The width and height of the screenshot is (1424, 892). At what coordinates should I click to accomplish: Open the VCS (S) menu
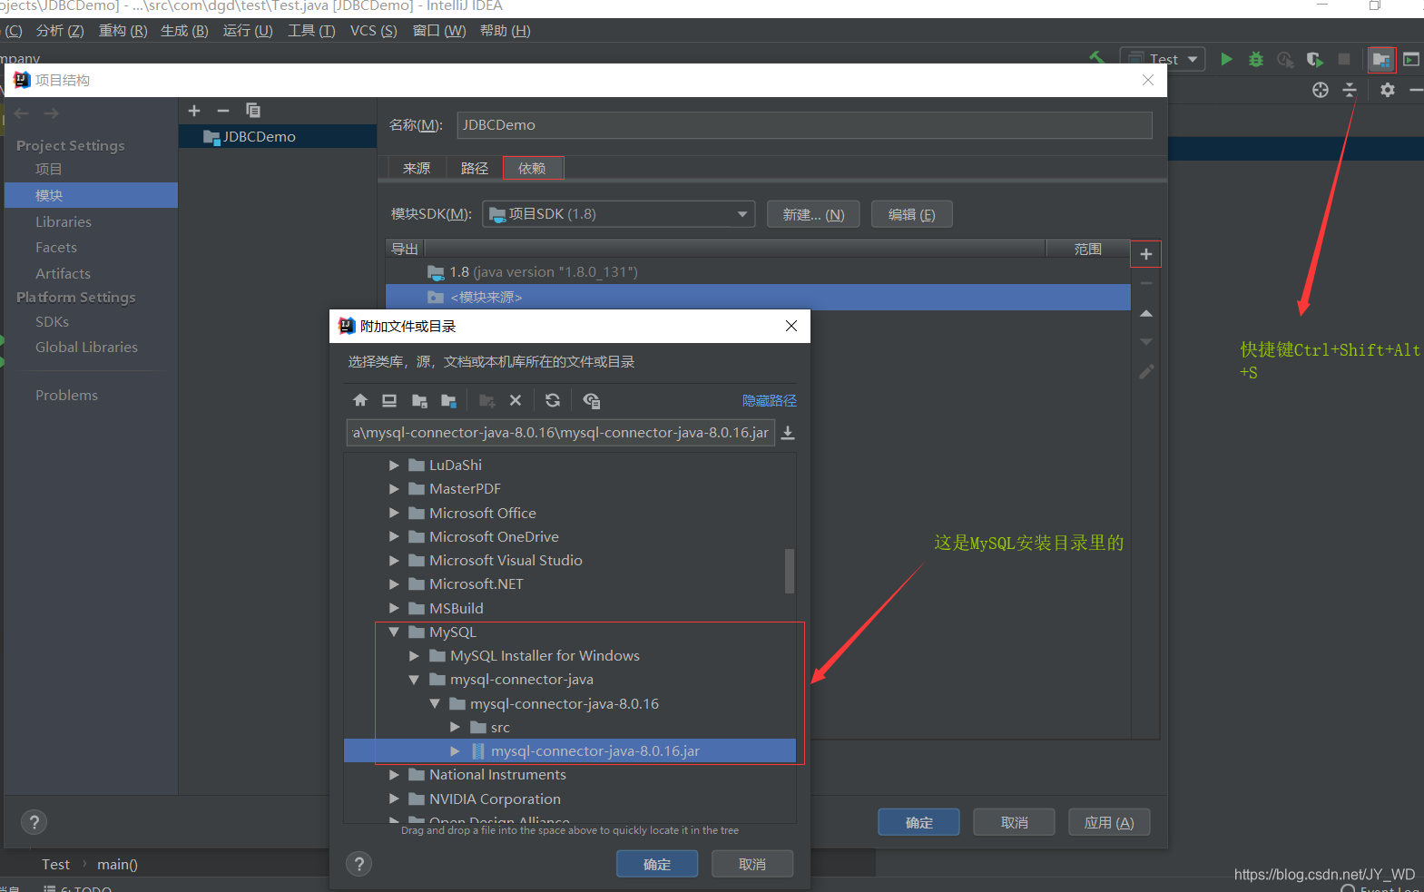[x=373, y=31]
